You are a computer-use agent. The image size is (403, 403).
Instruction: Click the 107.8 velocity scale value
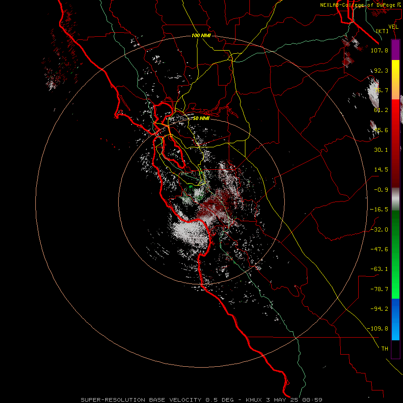click(379, 50)
